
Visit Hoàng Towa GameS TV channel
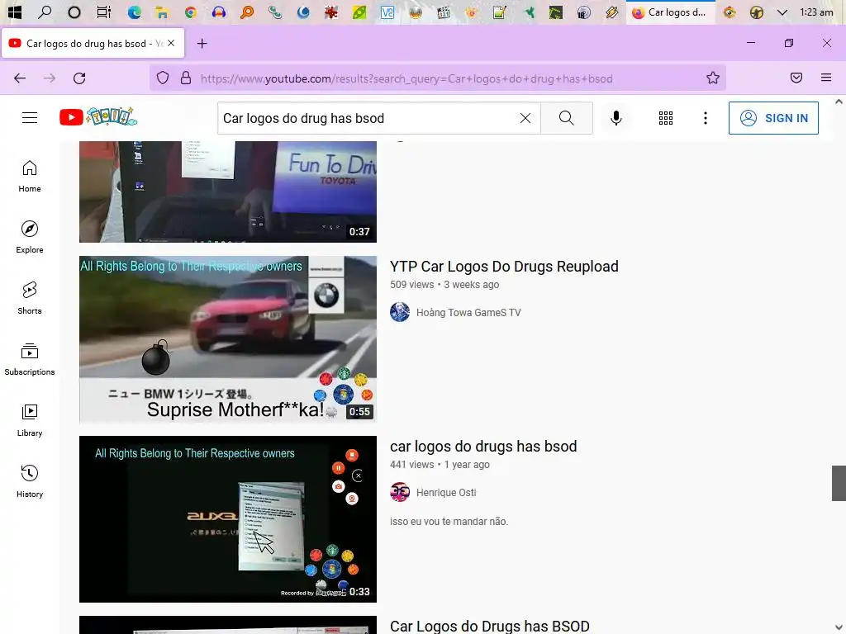(468, 313)
